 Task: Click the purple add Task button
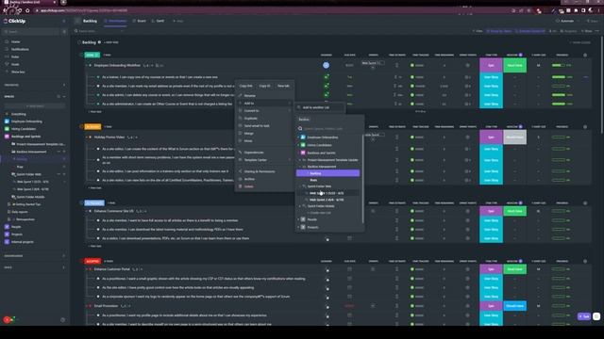click(584, 316)
